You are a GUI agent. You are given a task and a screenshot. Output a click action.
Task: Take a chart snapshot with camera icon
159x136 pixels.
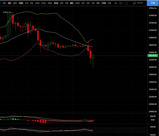121,3
